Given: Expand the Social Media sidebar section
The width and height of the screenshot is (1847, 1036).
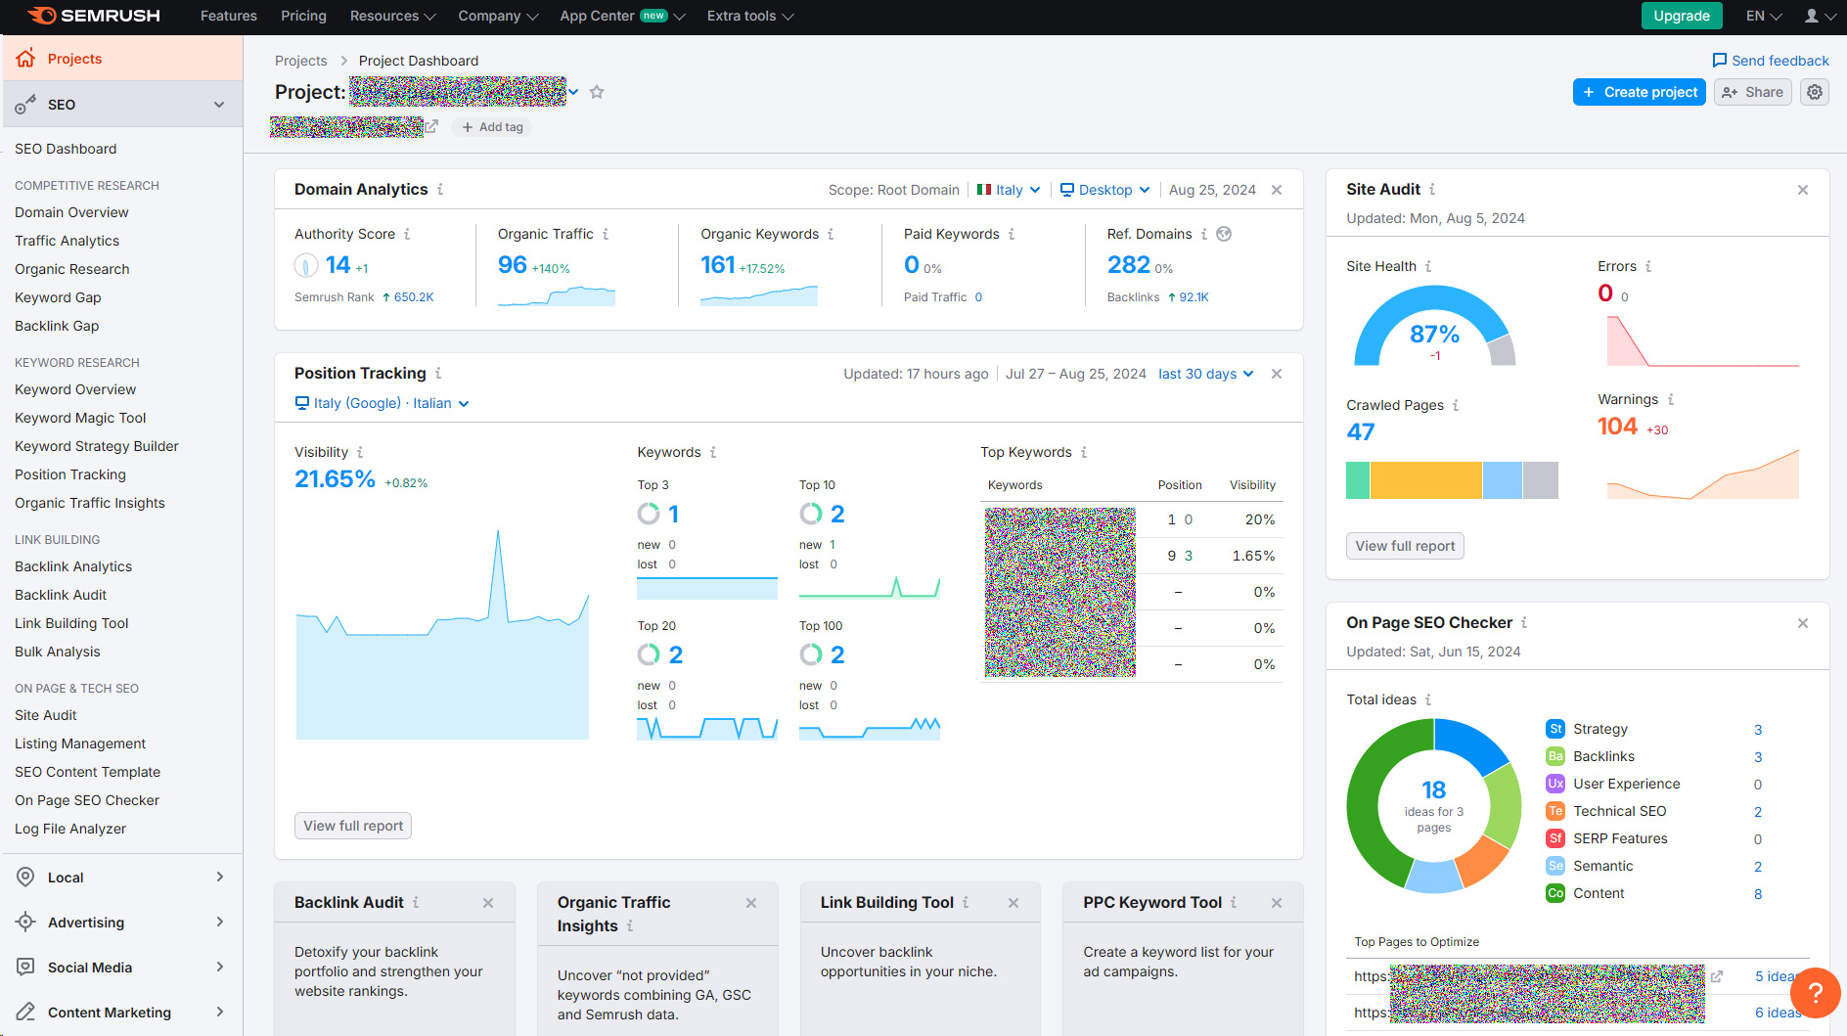Looking at the screenshot, I should point(220,967).
